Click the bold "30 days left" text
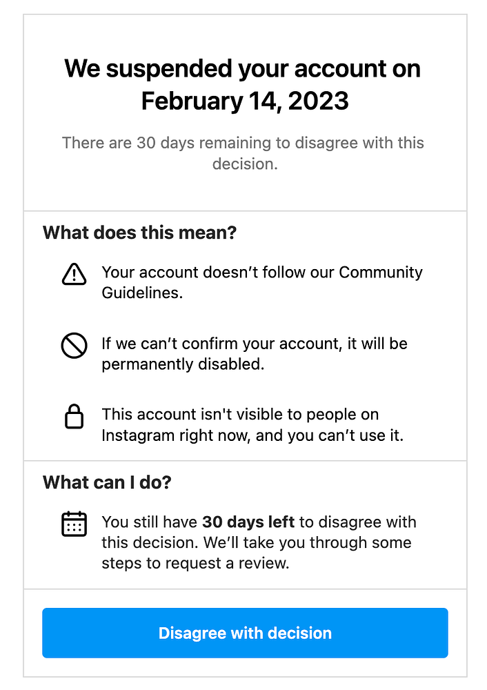This screenshot has width=487, height=690. 248,522
